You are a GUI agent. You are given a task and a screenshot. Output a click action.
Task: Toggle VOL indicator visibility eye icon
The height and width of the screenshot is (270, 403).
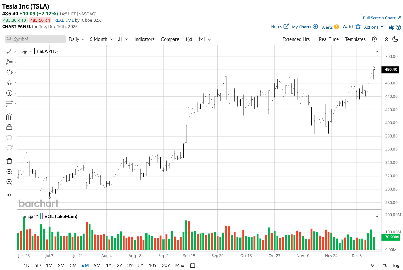(x=31, y=217)
